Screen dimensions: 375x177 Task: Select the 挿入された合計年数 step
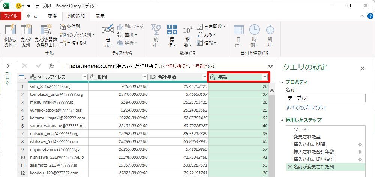coord(314,152)
